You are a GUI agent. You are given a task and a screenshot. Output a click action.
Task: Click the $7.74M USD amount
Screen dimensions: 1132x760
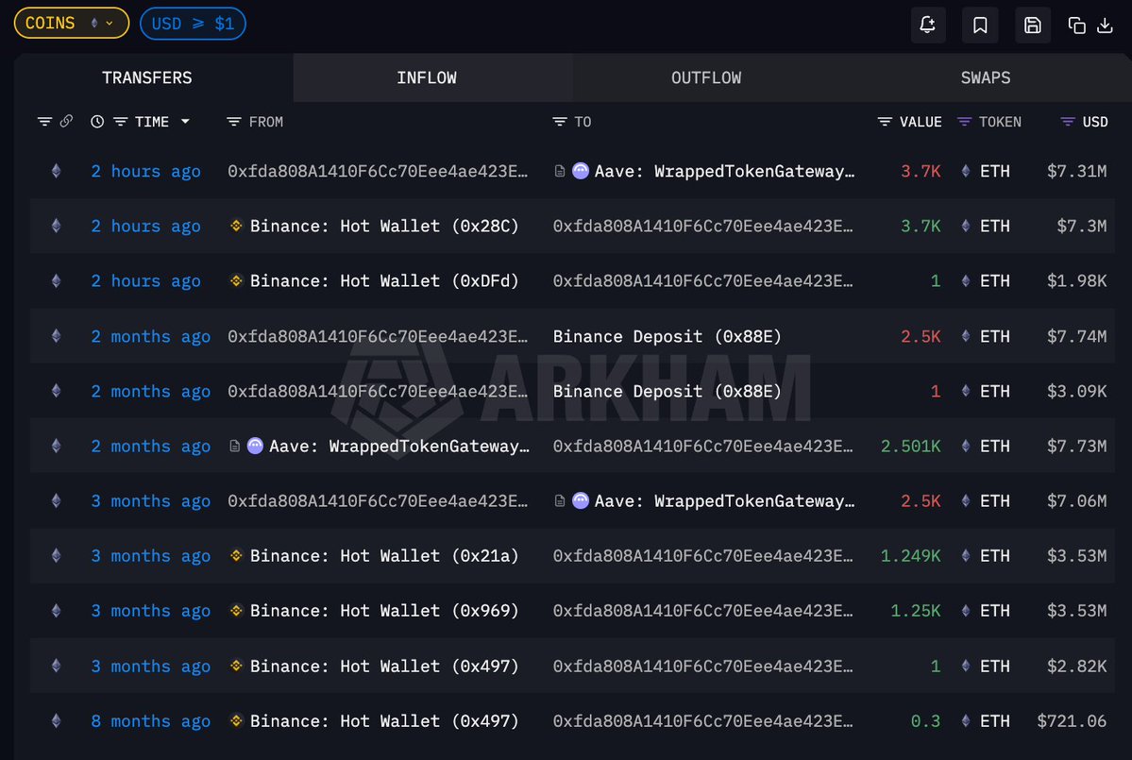click(1076, 336)
